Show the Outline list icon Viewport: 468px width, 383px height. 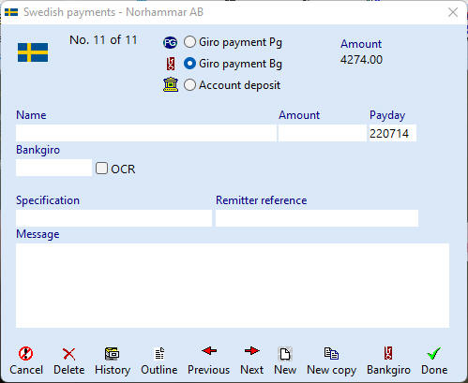pos(159,353)
